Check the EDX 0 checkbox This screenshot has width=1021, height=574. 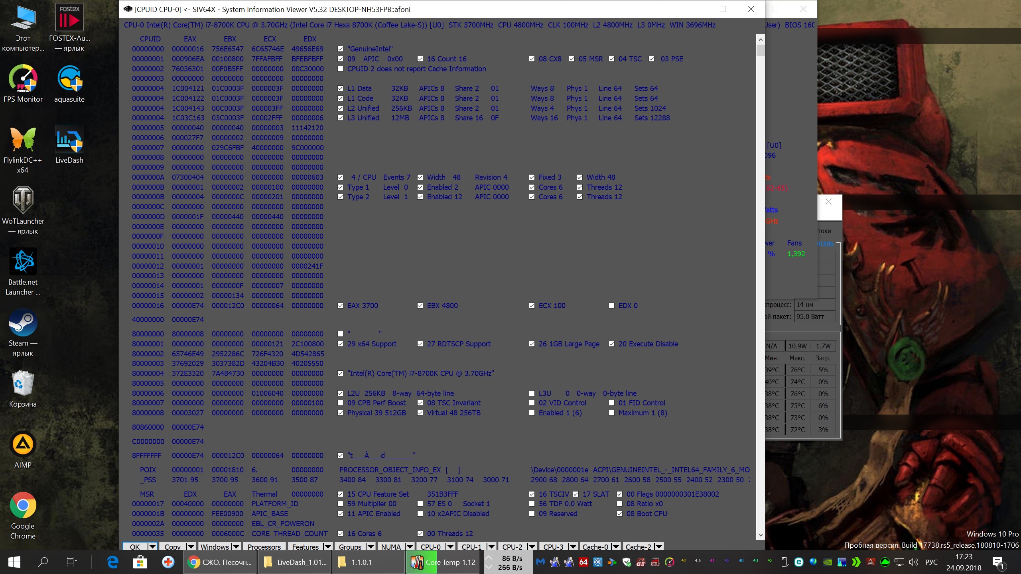(x=611, y=306)
